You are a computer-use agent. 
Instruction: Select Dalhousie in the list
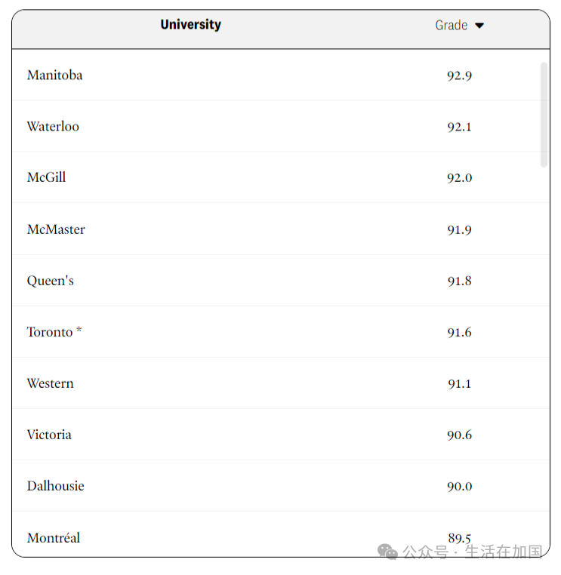tap(56, 486)
